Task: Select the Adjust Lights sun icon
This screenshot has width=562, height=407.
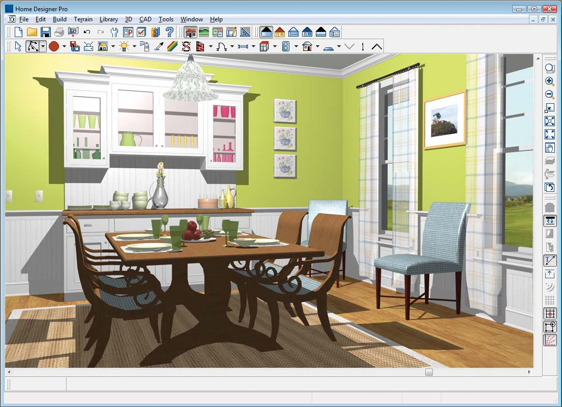Action: (124, 47)
